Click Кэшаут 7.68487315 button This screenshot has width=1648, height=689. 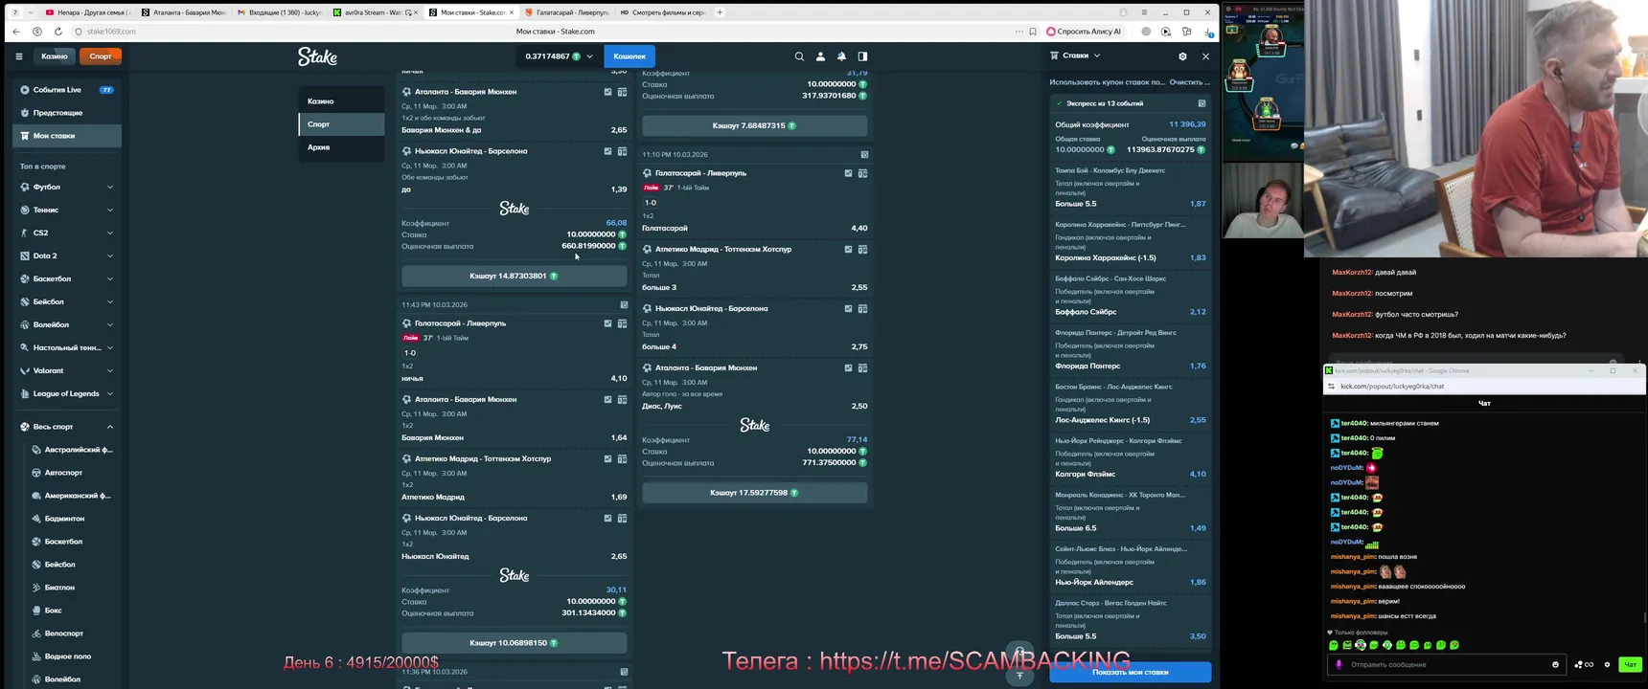[755, 125]
